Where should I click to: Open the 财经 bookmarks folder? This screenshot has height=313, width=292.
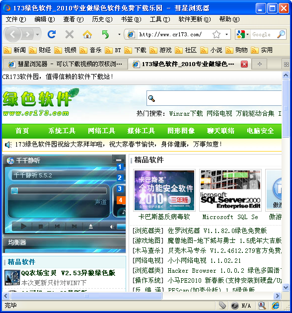[x=40, y=50]
